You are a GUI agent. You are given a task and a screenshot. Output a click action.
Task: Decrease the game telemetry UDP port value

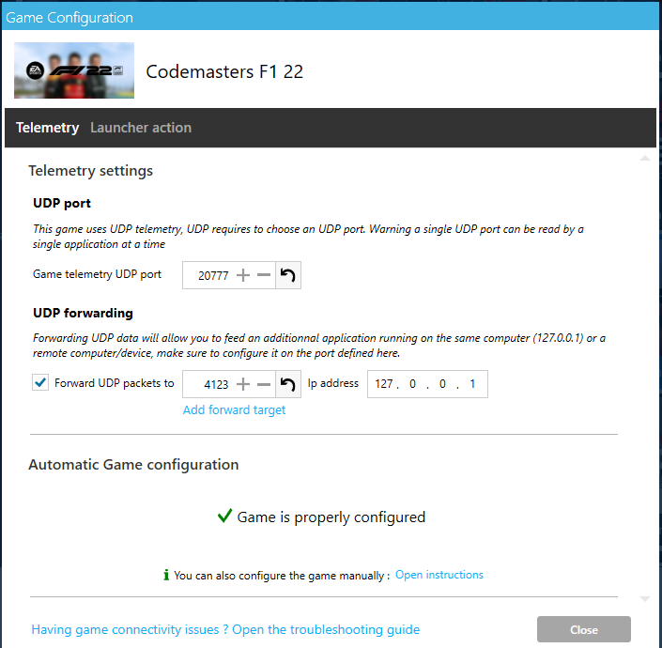click(264, 275)
